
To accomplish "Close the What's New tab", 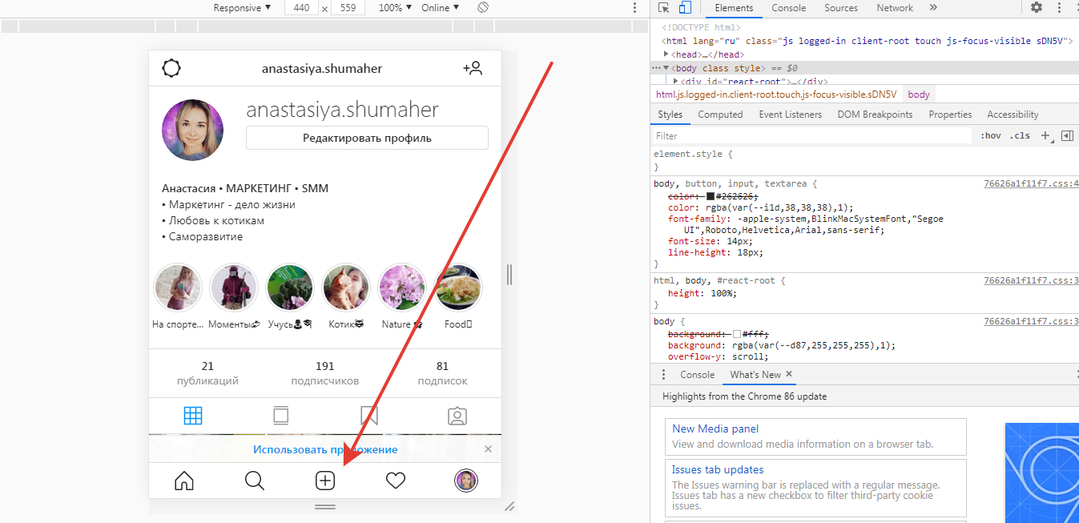I will tap(789, 374).
